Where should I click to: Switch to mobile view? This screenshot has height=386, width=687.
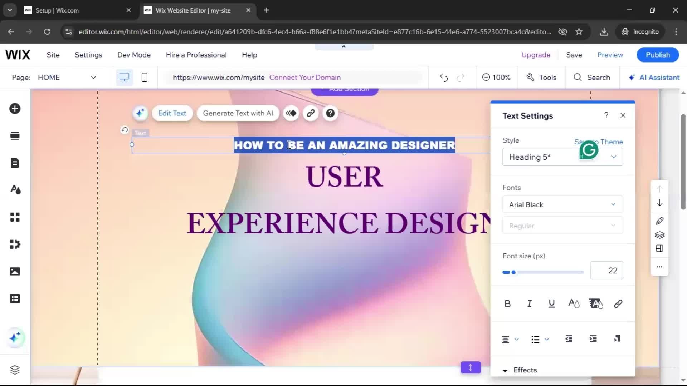click(x=145, y=78)
